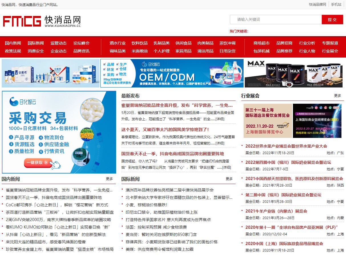
Task: Open the 上海国际酒店及餐饮业博览会 expo image
Action: (268, 121)
